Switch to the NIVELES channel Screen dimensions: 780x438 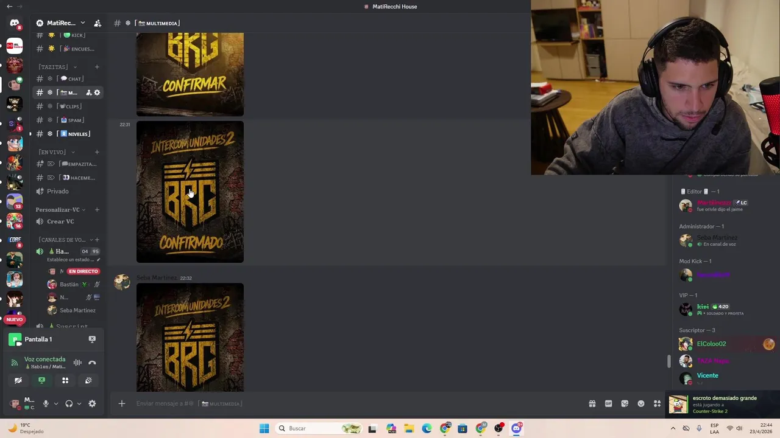click(x=67, y=134)
